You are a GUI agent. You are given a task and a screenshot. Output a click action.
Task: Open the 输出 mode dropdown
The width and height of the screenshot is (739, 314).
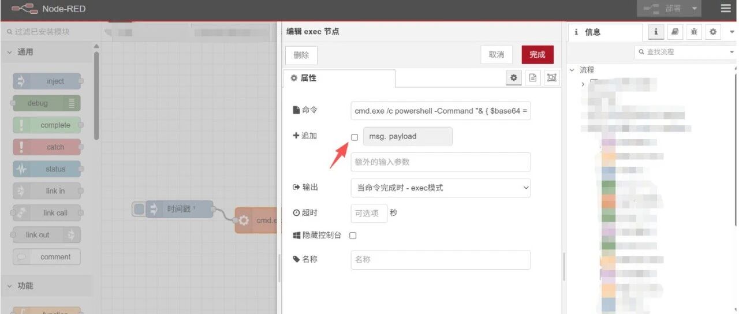[x=441, y=188]
